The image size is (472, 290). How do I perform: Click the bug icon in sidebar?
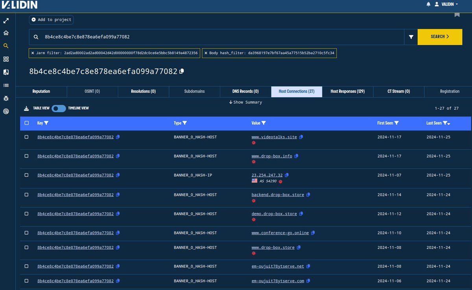pyautogui.click(x=6, y=98)
